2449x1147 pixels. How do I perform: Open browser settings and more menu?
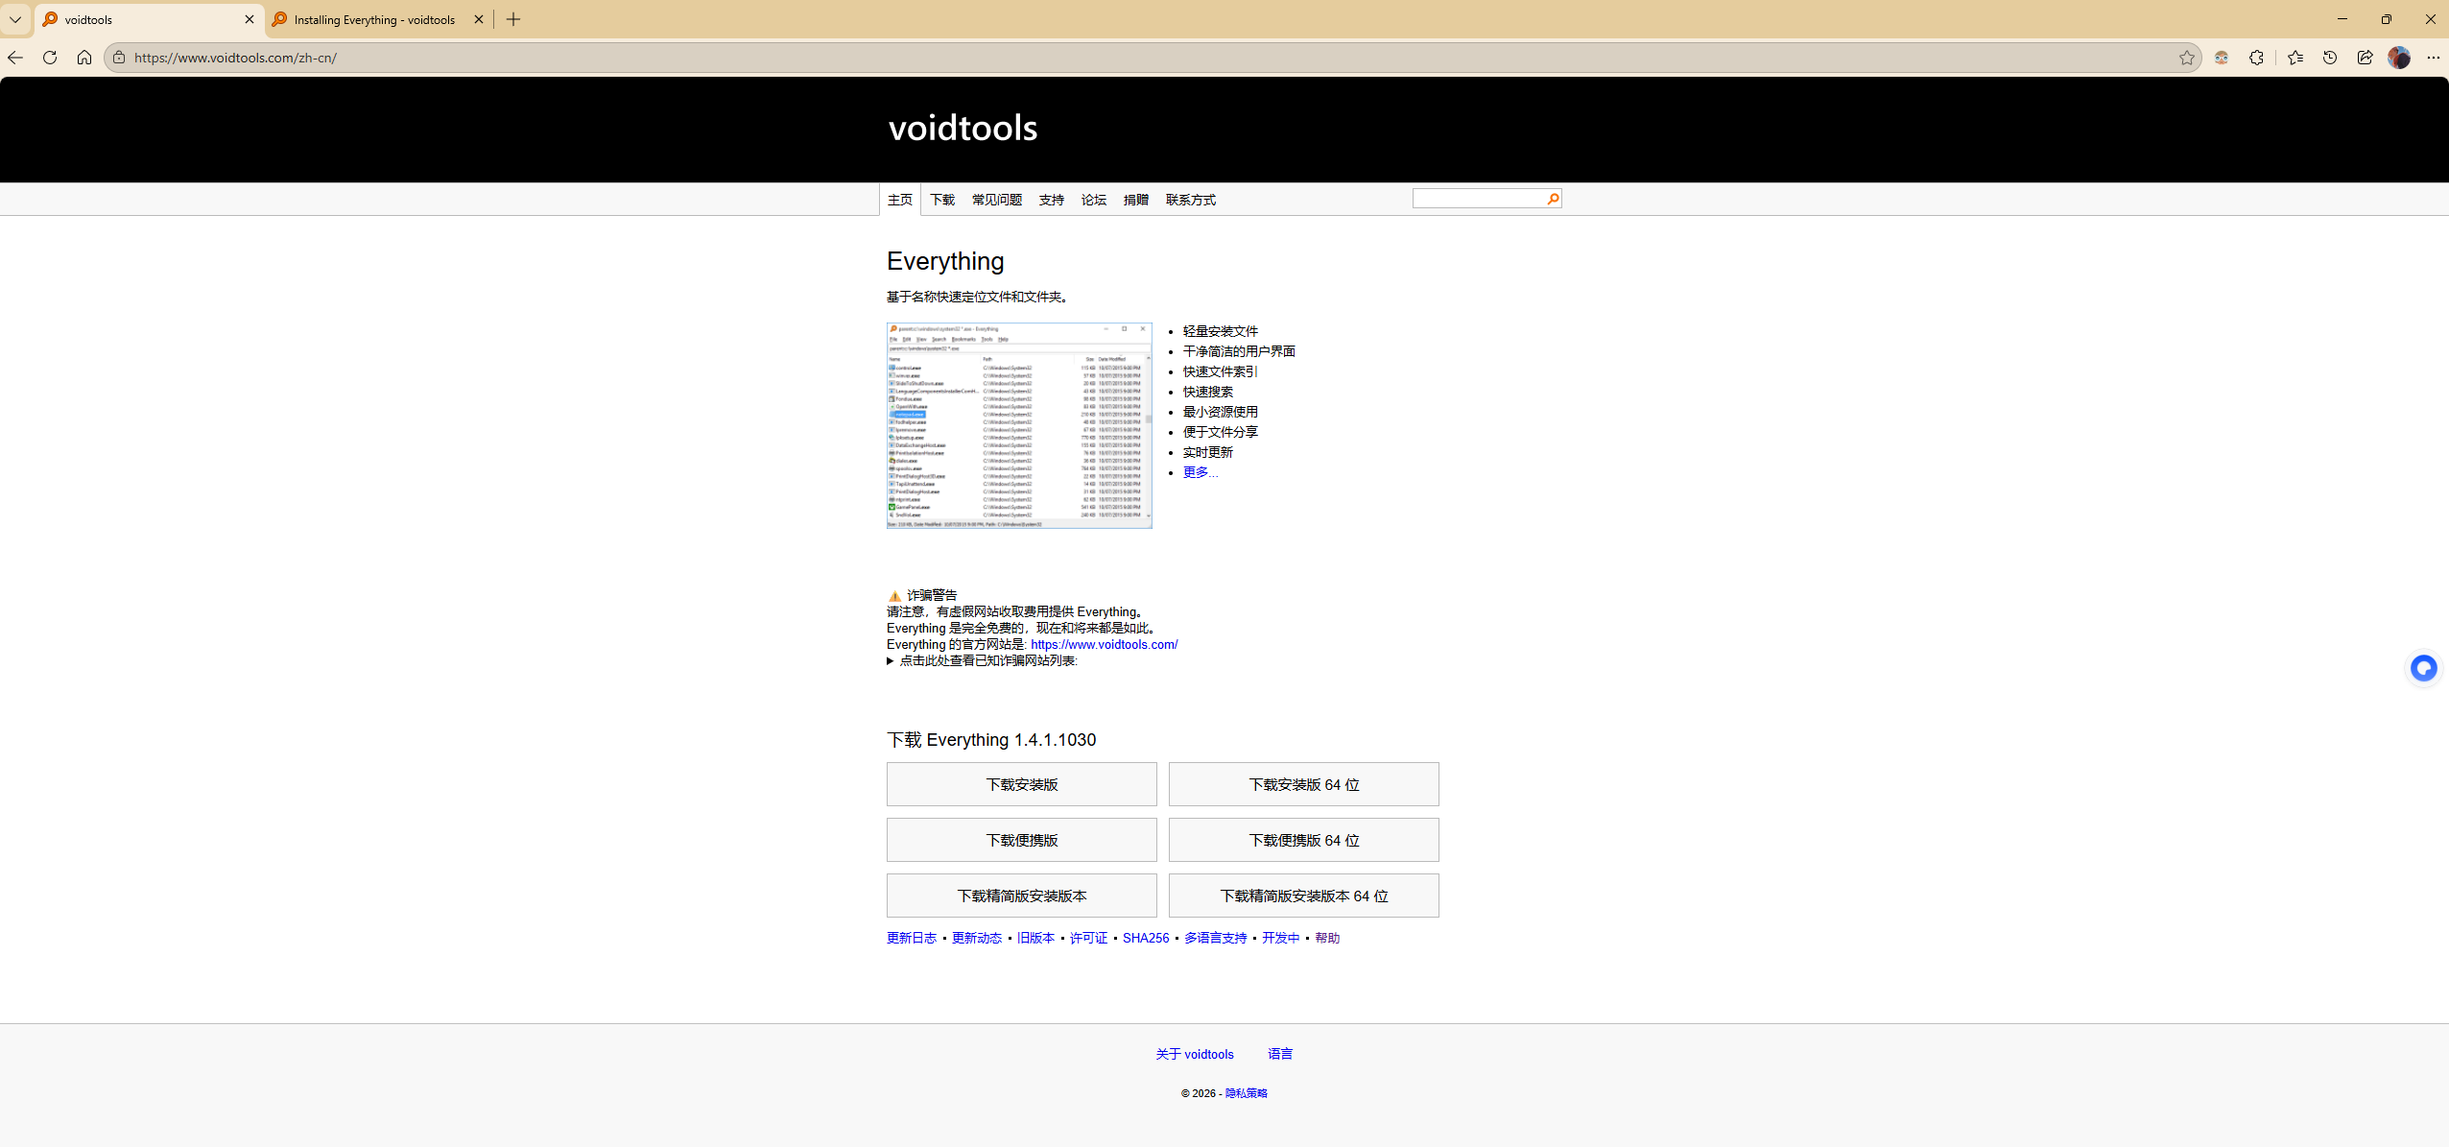pos(2433,58)
